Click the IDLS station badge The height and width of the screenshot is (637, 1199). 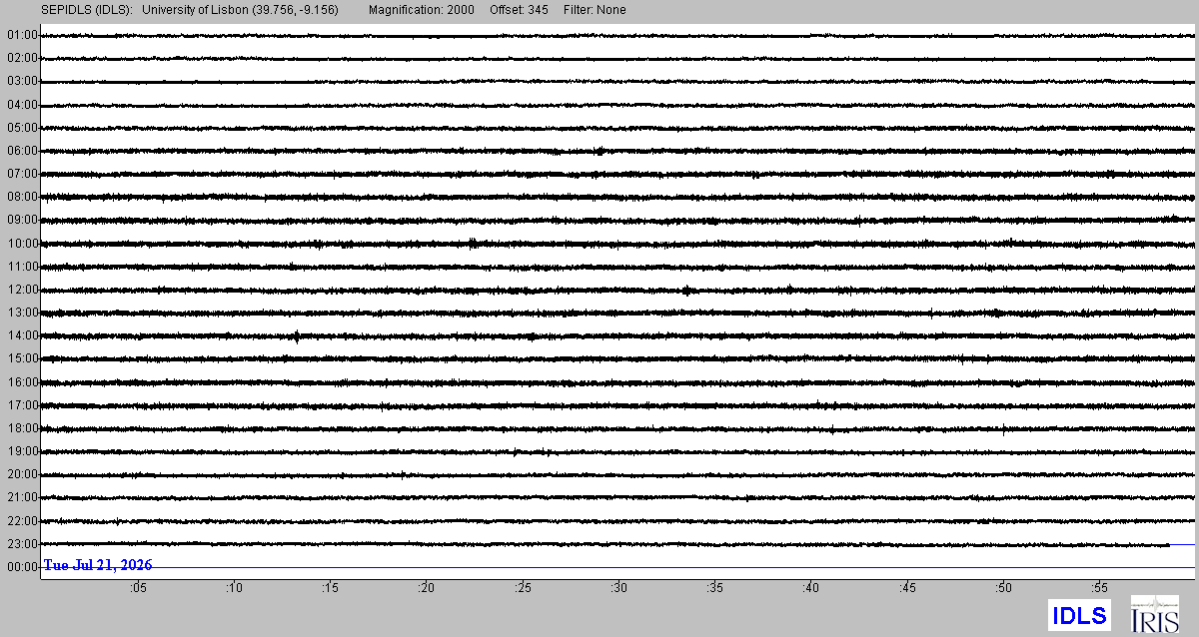pos(1079,615)
